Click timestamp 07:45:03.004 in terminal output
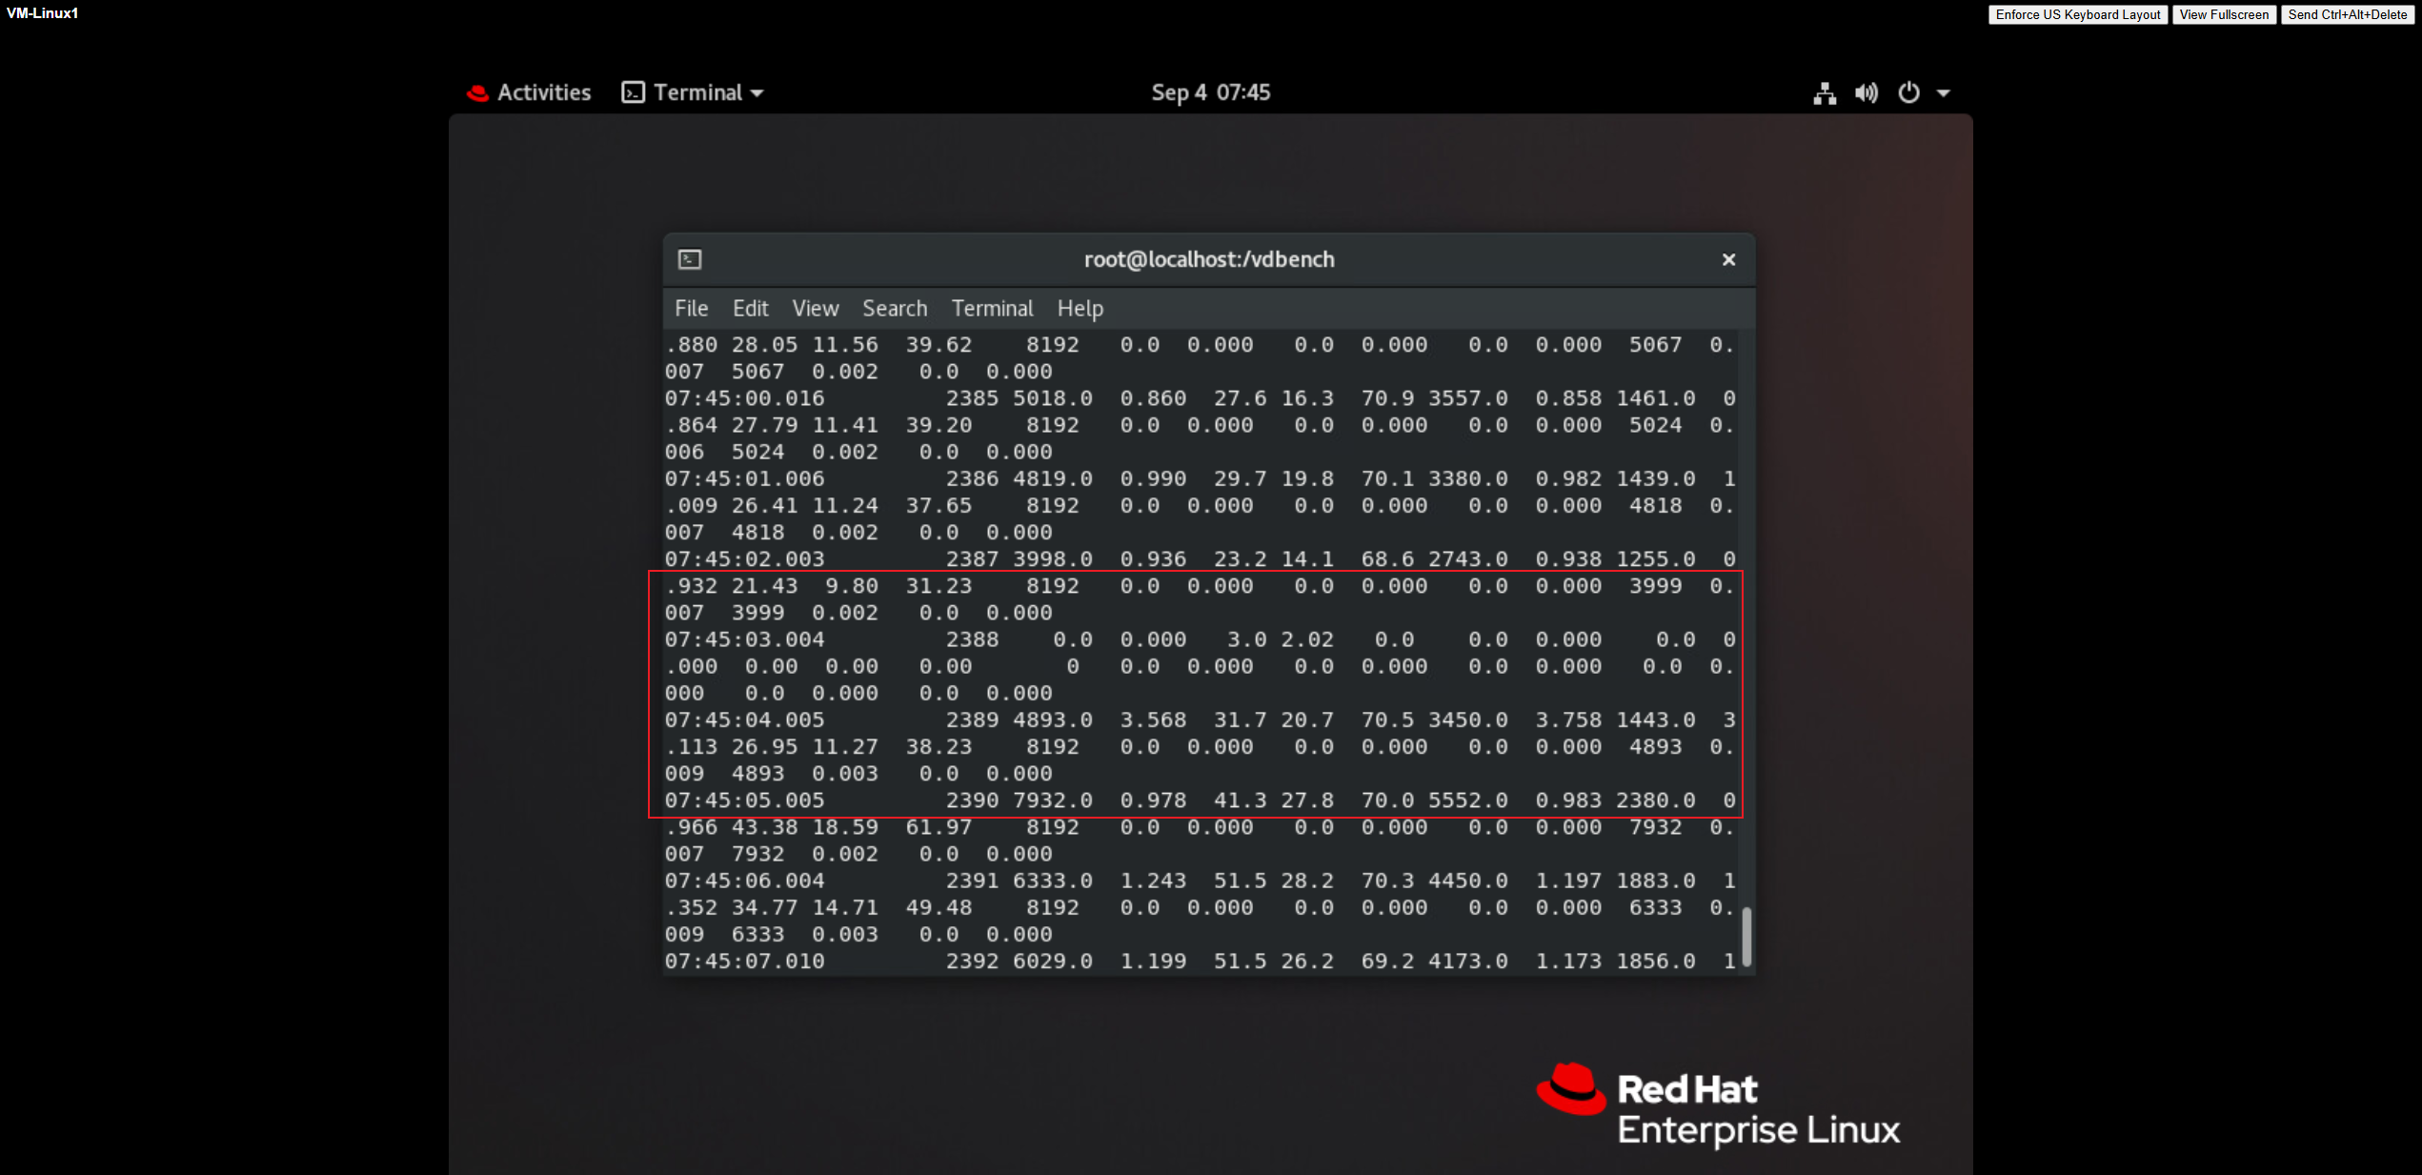 pos(744,639)
